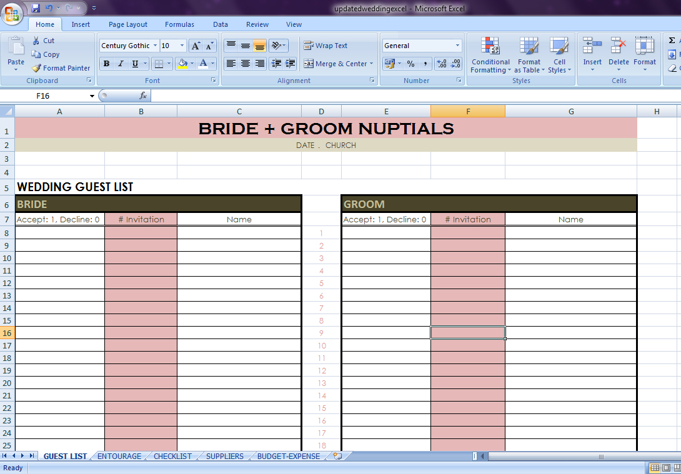This screenshot has width=681, height=474.
Task: Open the Insert Function dialog
Action: click(143, 96)
